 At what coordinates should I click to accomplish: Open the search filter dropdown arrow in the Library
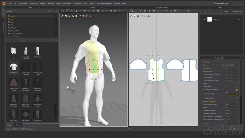[24, 40]
